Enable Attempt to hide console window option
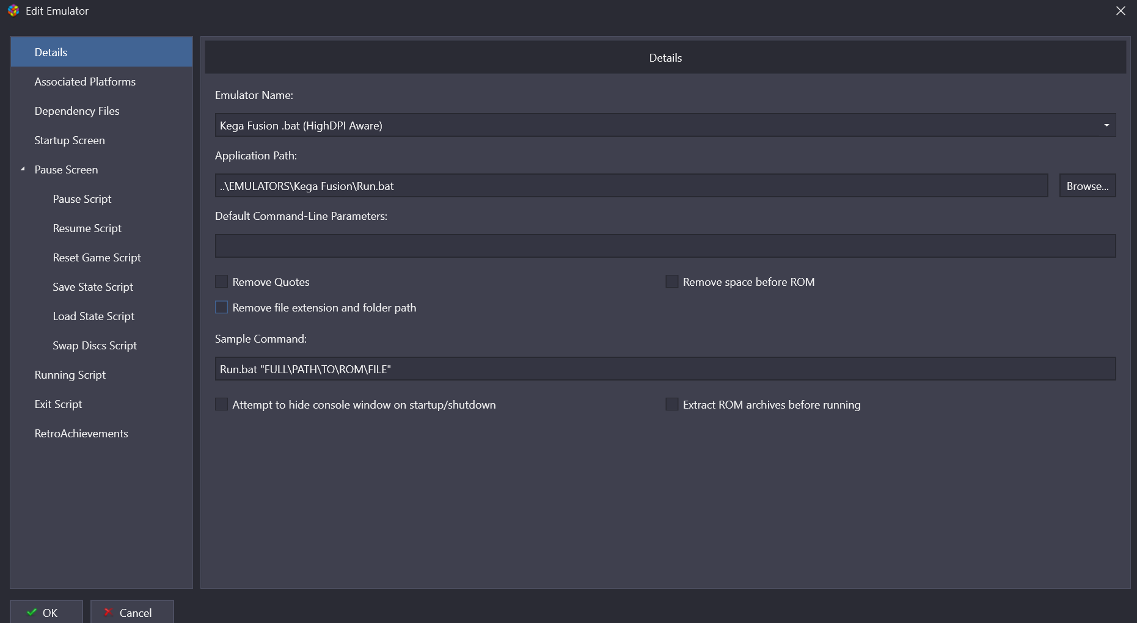 tap(222, 404)
